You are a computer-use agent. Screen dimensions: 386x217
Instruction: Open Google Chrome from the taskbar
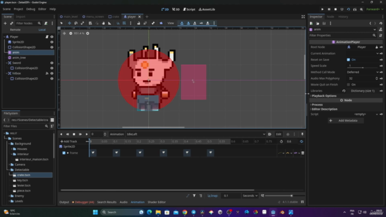(185, 212)
